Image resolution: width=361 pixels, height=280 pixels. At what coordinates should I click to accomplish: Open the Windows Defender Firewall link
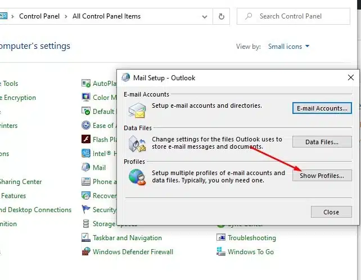click(x=133, y=251)
